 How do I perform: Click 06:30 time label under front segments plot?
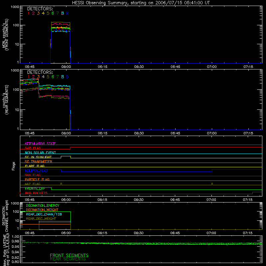coord(139,67)
